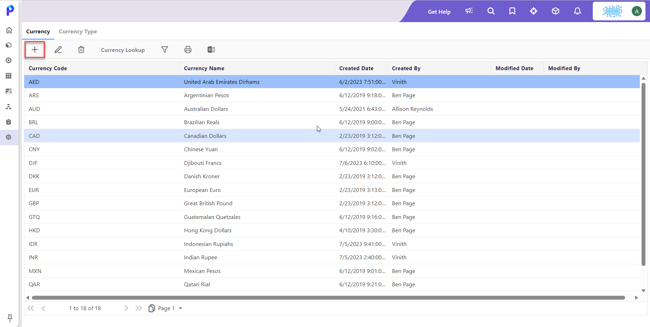Click the DJF currency code
The width and height of the screenshot is (650, 327).
tap(102, 163)
